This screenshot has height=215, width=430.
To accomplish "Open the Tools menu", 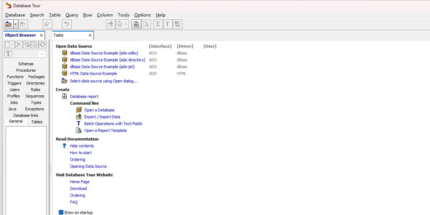I will (123, 15).
